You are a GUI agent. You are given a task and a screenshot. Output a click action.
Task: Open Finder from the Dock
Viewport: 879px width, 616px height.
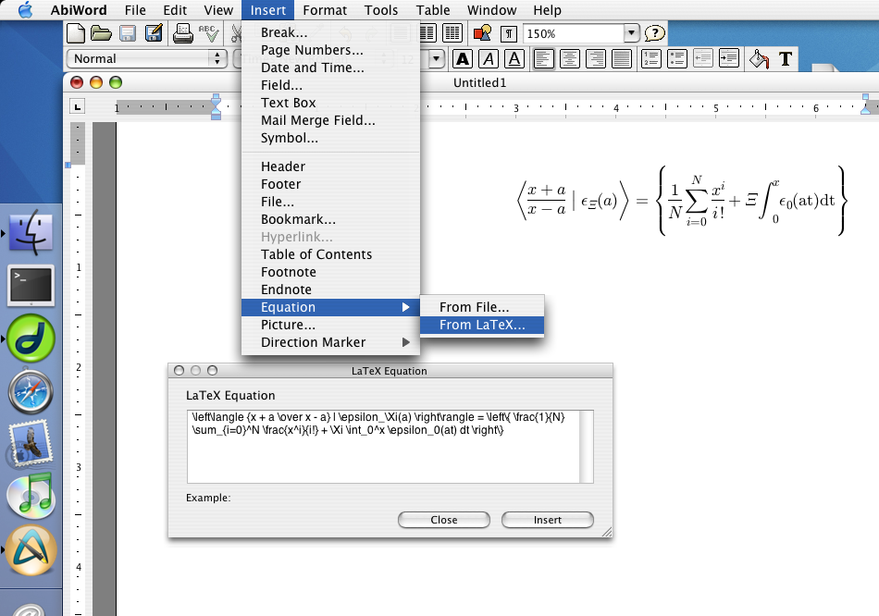tap(31, 232)
